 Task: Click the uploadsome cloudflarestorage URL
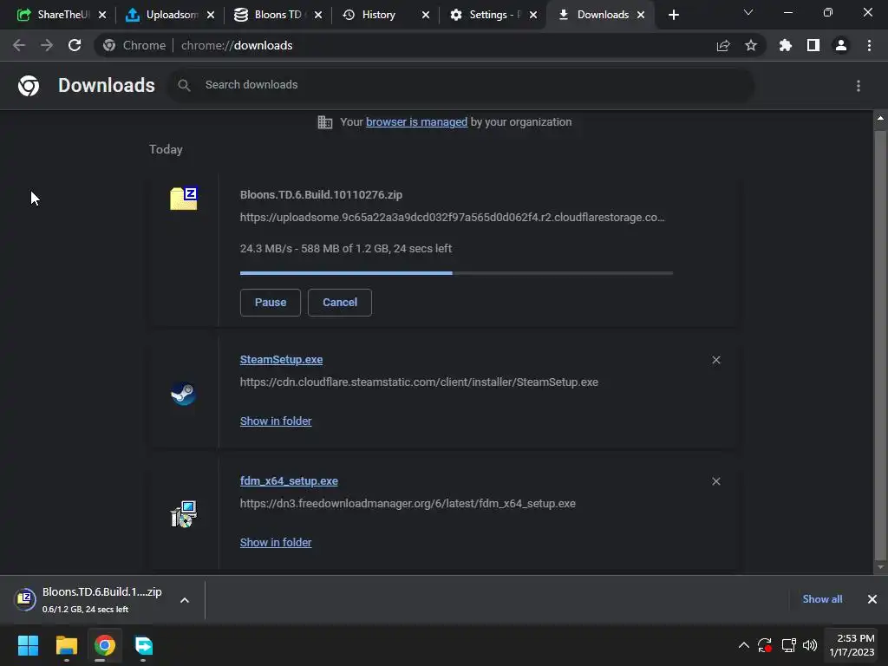[x=453, y=218]
